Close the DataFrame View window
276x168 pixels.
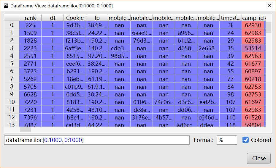click(x=269, y=6)
